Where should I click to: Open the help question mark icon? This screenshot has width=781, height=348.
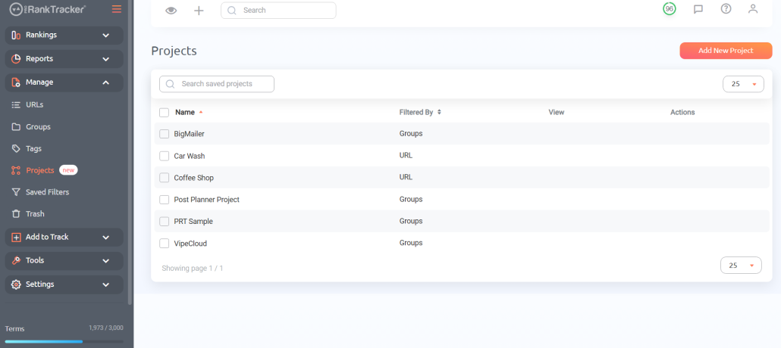pos(726,9)
